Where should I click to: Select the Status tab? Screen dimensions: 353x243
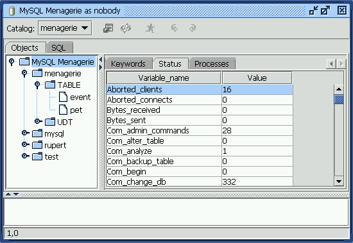coord(170,64)
